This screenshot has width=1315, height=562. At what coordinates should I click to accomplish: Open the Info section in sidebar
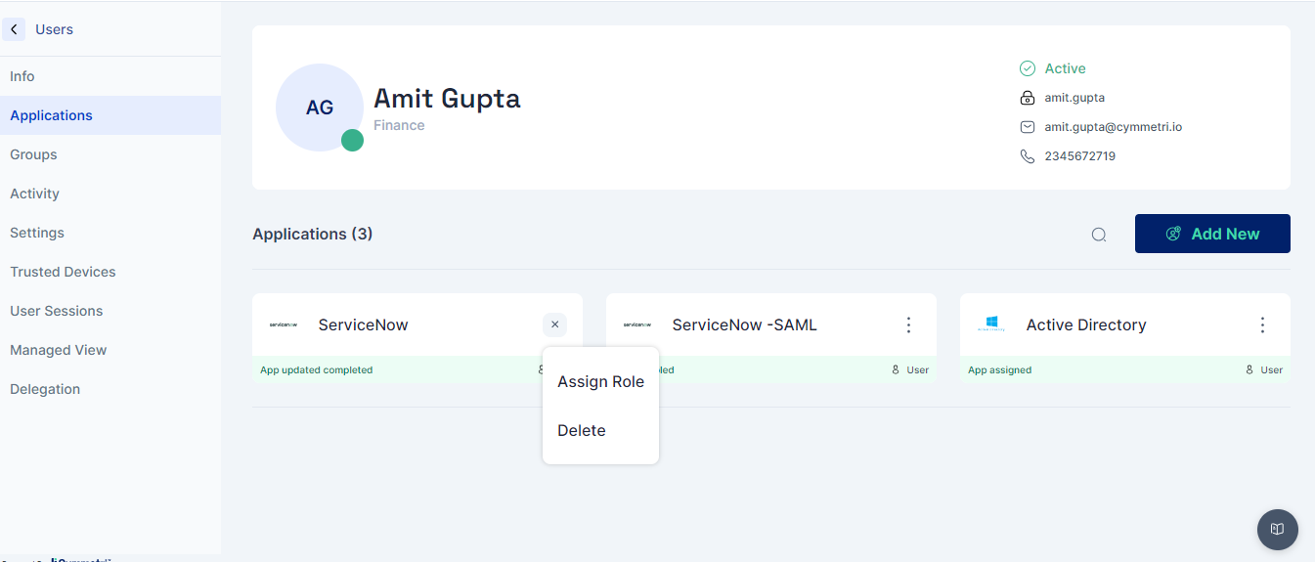click(x=22, y=76)
